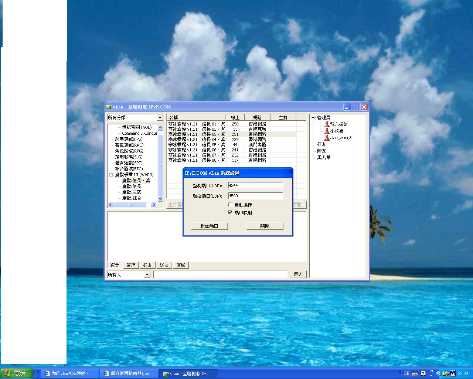This screenshot has height=379, width=473.
Task: Click the vLan app icon in title bar
Action: tap(108, 107)
